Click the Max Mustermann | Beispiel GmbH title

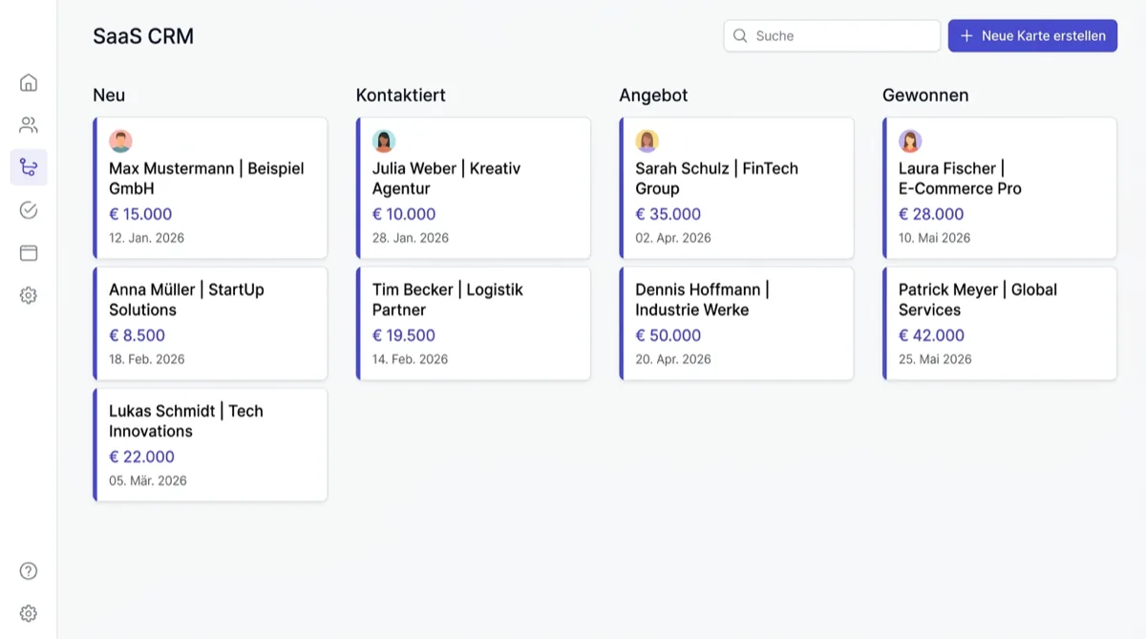coord(206,179)
